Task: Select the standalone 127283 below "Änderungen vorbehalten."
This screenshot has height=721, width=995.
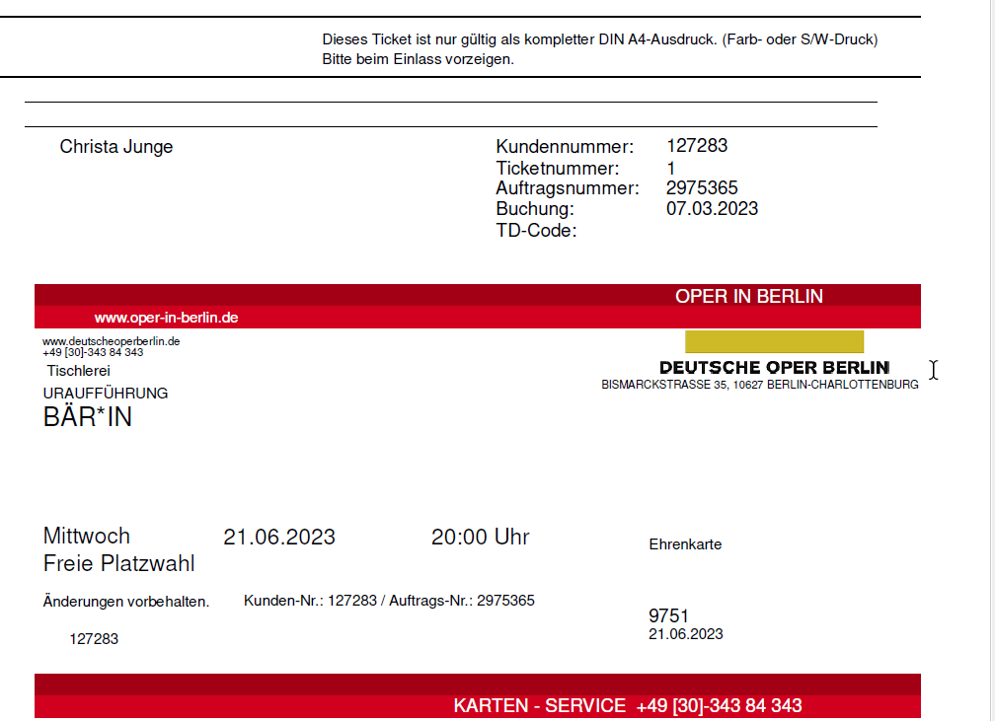Action: [94, 638]
